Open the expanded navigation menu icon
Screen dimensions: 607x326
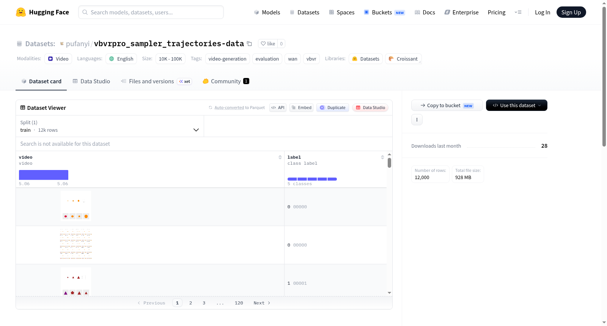coord(518,12)
